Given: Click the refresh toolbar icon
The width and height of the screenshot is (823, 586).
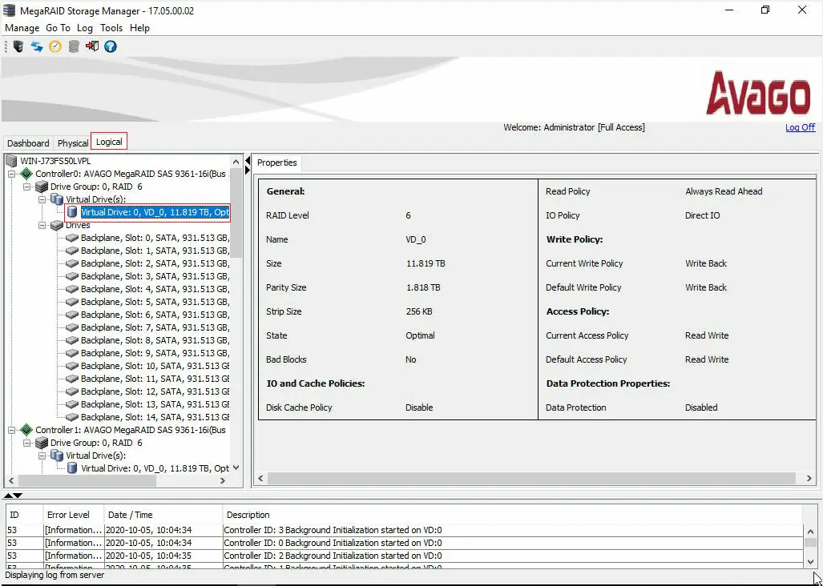Looking at the screenshot, I should 36,46.
